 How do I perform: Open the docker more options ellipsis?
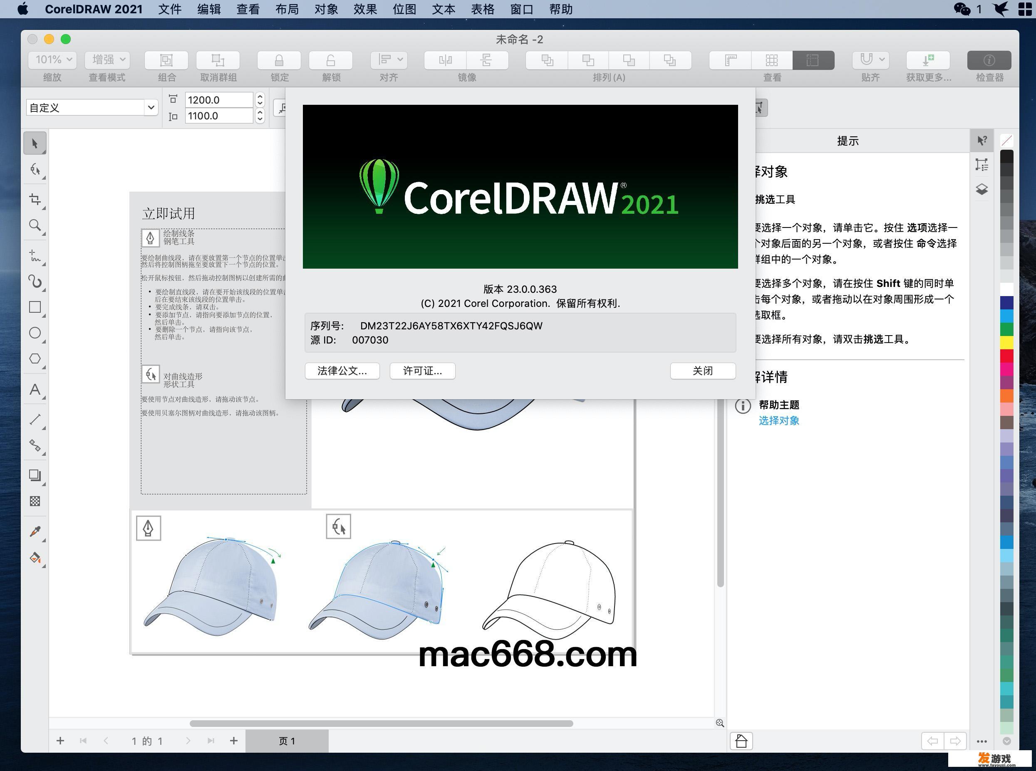coord(982,741)
